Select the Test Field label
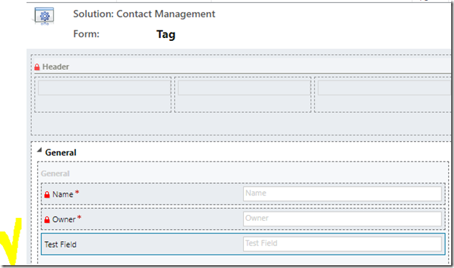 pyautogui.click(x=60, y=245)
